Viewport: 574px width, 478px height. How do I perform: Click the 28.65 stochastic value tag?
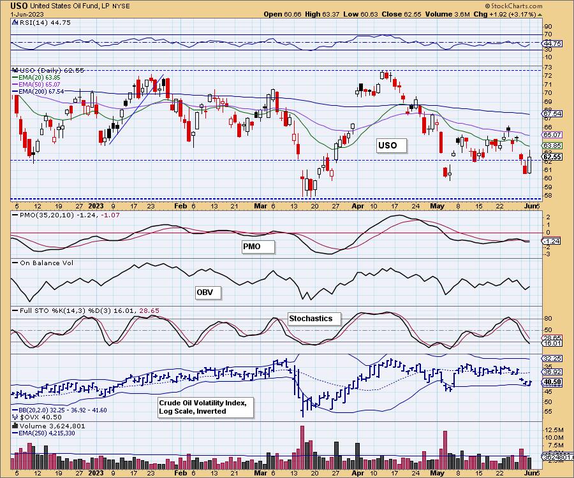(553, 338)
